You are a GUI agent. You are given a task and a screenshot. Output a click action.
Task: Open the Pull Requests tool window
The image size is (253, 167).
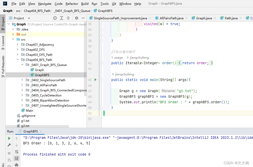click(x=3, y=66)
